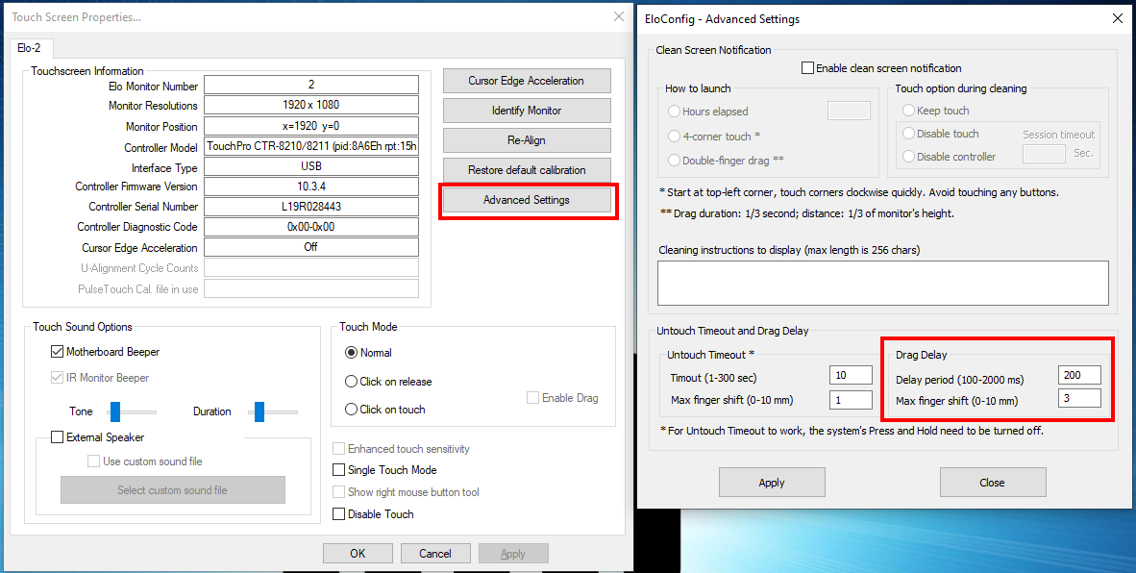Image resolution: width=1136 pixels, height=573 pixels.
Task: Enable the External Speaker checkbox
Action: (58, 436)
